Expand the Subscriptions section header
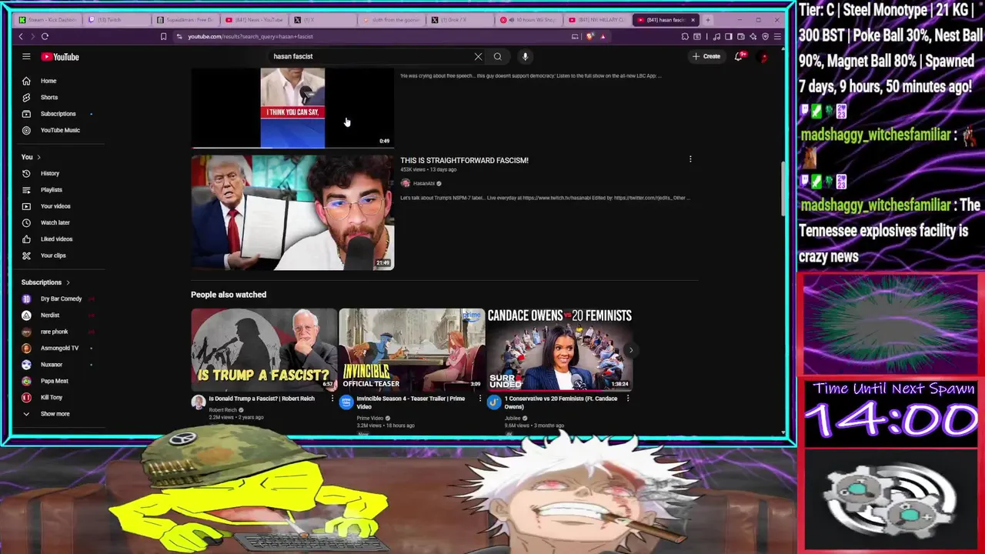Screen dimensions: 985x554 click(45, 282)
